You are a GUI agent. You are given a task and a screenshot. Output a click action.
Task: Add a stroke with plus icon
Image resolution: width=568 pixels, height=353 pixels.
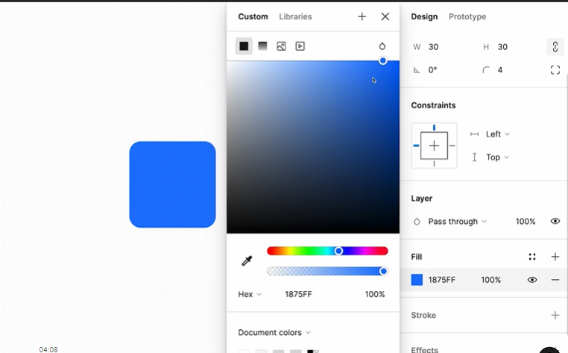click(x=555, y=315)
